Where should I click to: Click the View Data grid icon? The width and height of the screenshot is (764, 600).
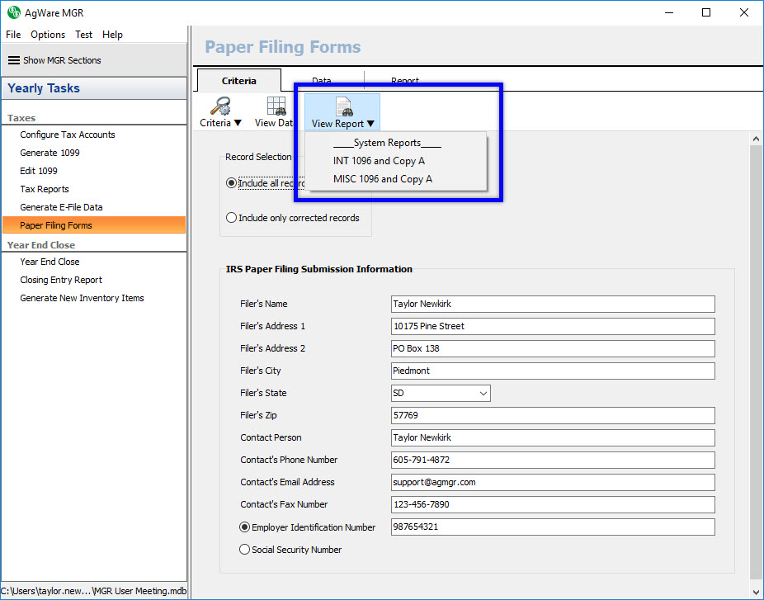pyautogui.click(x=276, y=106)
